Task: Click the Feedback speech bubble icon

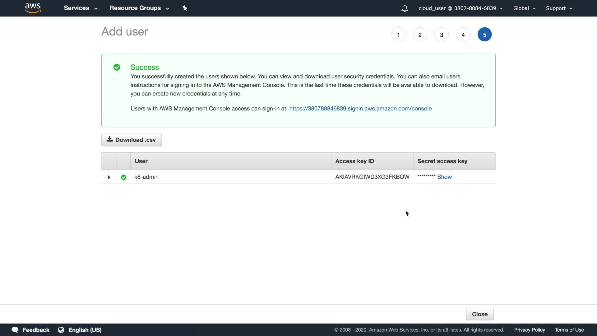Action: (x=15, y=330)
